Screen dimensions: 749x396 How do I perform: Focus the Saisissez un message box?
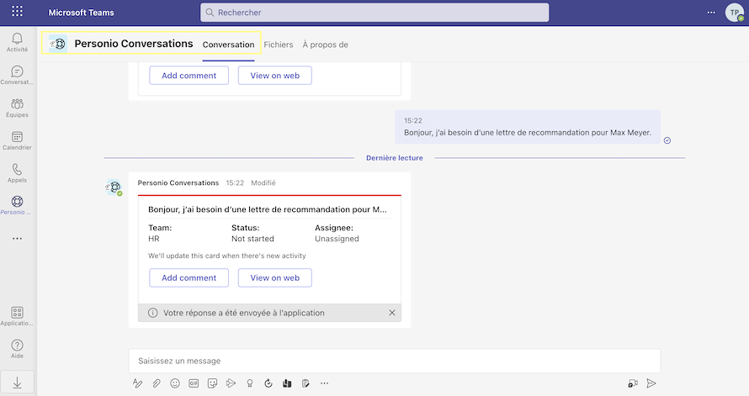click(395, 361)
